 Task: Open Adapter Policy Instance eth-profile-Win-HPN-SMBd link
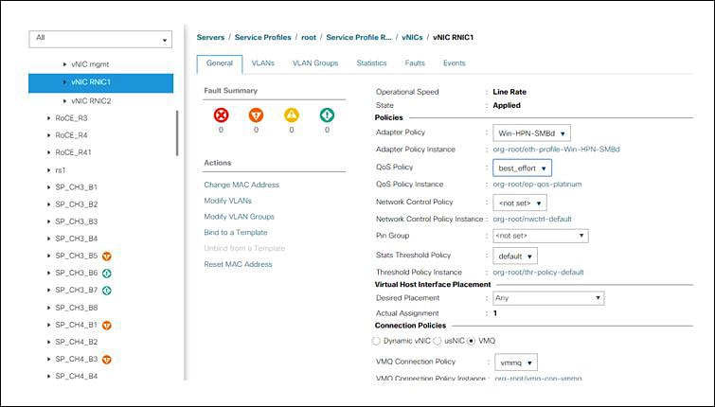point(556,149)
